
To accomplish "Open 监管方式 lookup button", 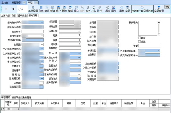I will point(79,66).
